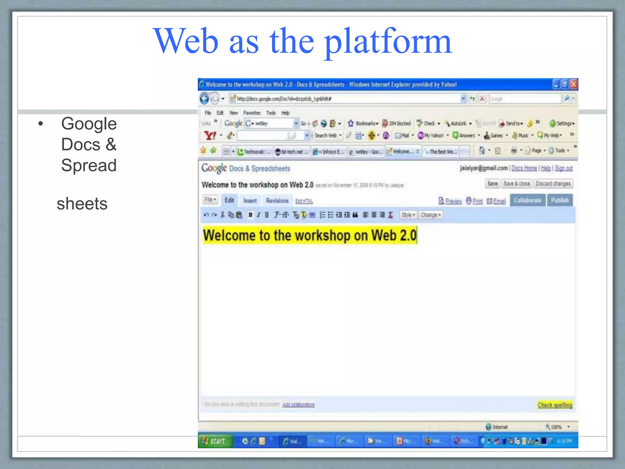
Task: Click the Numbered list icon
Action: pos(323,215)
